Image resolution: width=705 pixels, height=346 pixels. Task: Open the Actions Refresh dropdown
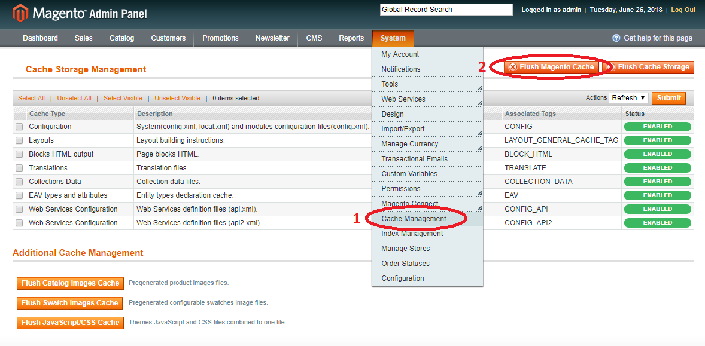(x=628, y=98)
